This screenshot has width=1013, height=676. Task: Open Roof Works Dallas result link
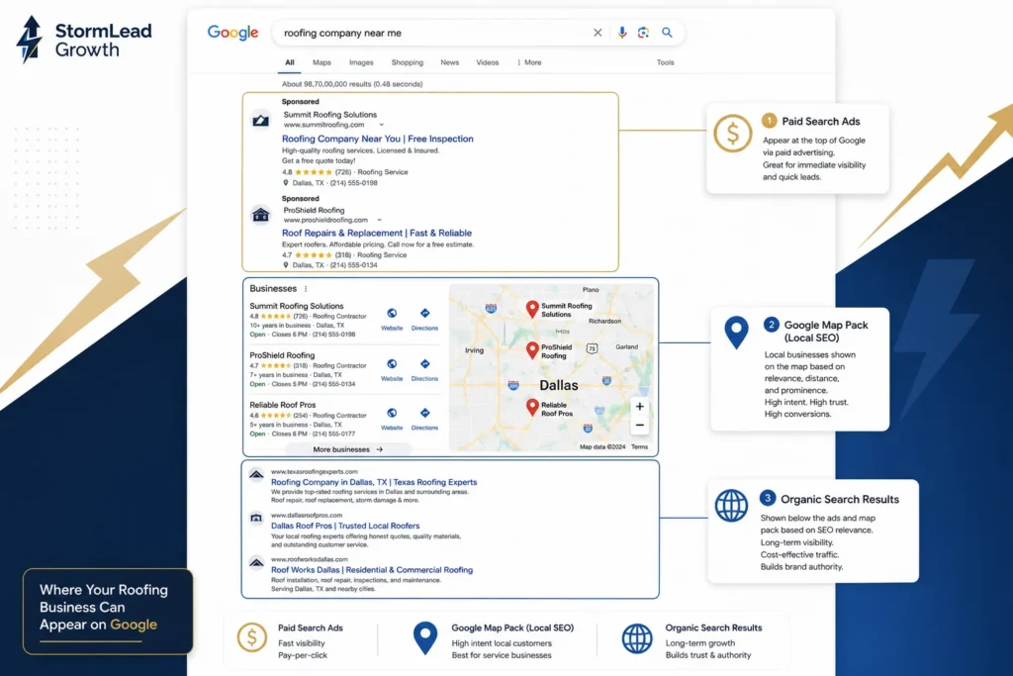(x=372, y=570)
